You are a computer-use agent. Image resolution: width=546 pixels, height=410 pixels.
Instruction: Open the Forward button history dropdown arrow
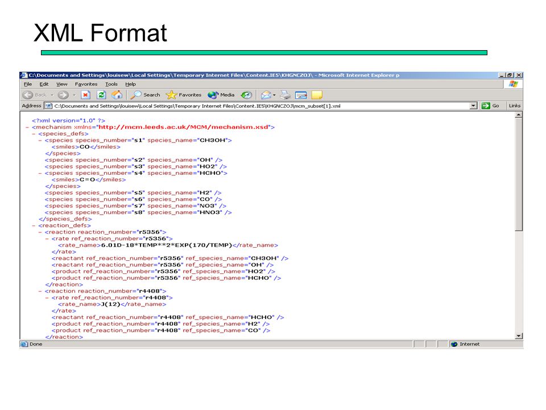click(74, 95)
